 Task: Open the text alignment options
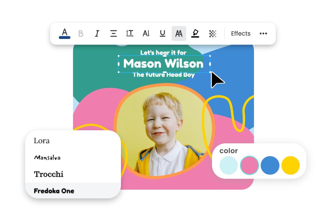coord(113,33)
